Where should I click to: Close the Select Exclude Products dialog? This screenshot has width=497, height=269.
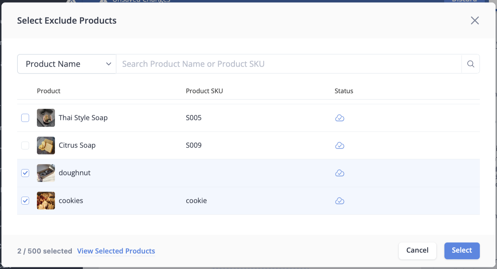click(x=475, y=20)
